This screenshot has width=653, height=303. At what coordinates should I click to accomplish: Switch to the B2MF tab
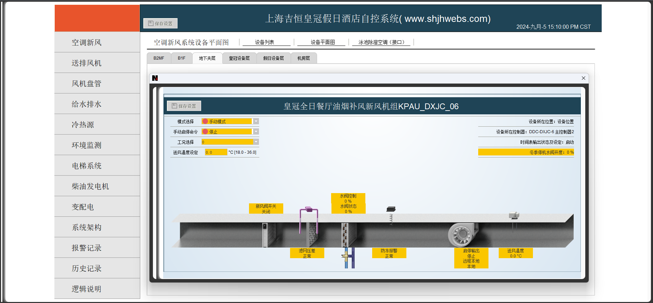tap(159, 58)
